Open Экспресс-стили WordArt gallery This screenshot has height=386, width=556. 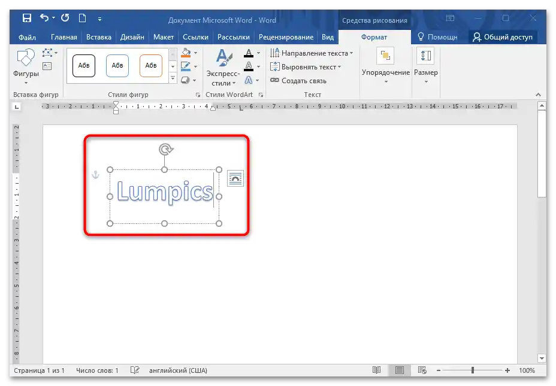[223, 67]
